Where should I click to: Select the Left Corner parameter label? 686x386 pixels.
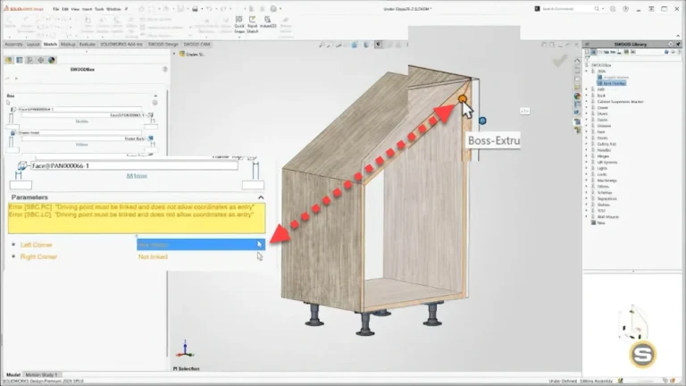point(37,245)
